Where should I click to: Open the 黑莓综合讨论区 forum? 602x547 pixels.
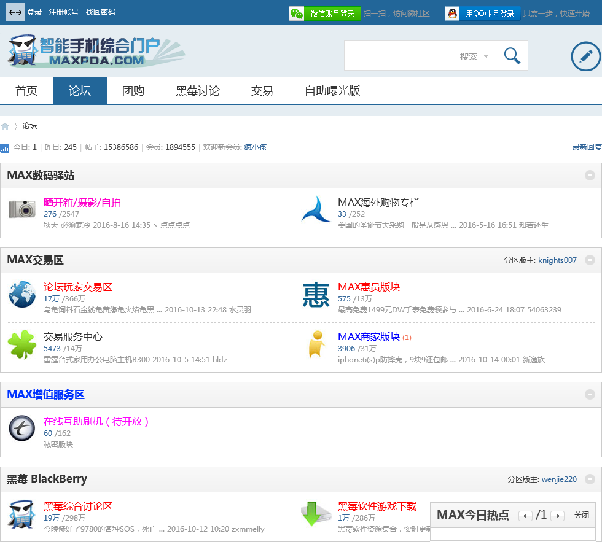tap(78, 506)
